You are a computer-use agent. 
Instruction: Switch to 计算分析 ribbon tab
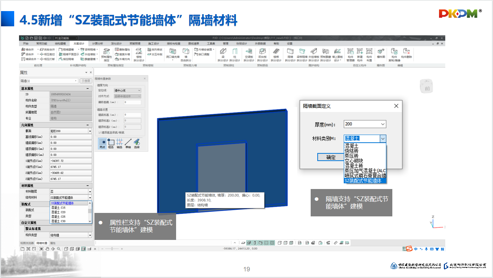[x=98, y=44]
